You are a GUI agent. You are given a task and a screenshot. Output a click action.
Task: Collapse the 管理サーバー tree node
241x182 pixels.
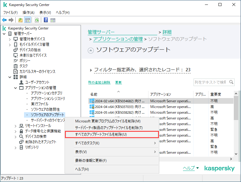click(x=4, y=34)
